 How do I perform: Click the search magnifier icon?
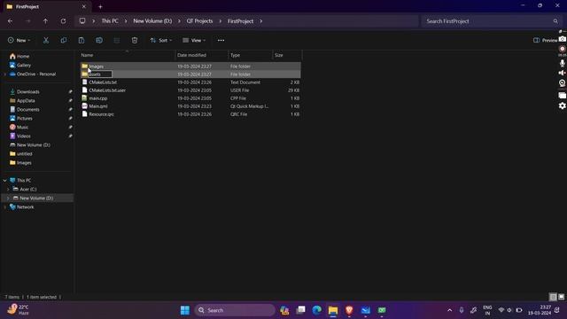tap(555, 21)
